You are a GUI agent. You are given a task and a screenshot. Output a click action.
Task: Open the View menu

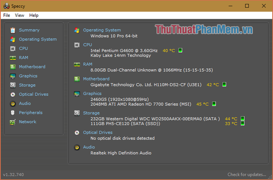pyautogui.click(x=19, y=15)
